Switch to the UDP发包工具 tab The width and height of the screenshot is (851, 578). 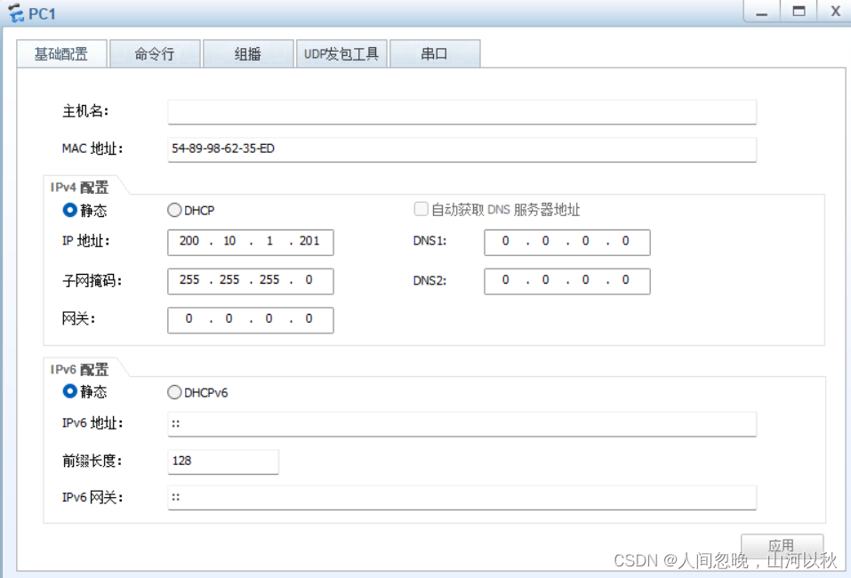click(341, 53)
